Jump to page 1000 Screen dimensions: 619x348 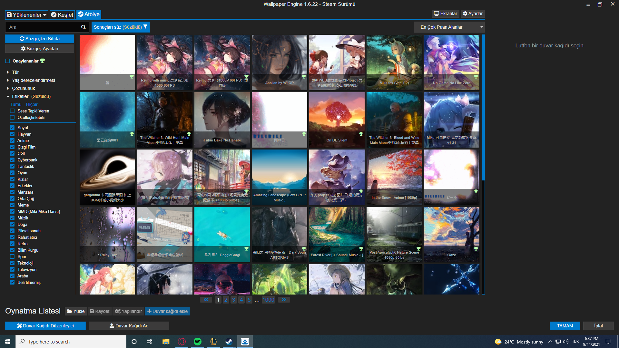pyautogui.click(x=268, y=300)
